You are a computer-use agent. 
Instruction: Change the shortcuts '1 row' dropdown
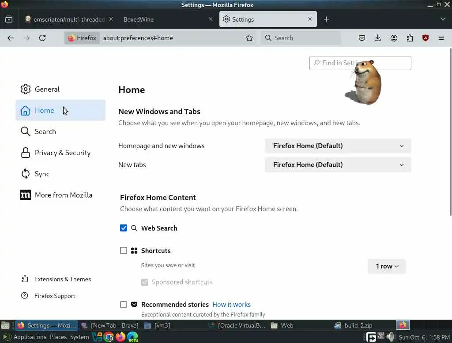click(387, 266)
